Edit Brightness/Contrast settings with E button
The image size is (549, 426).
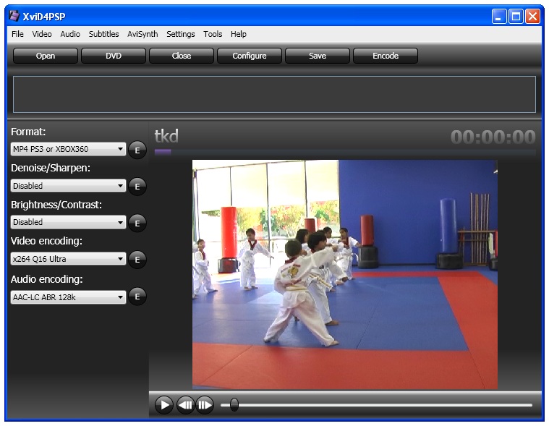(x=137, y=223)
